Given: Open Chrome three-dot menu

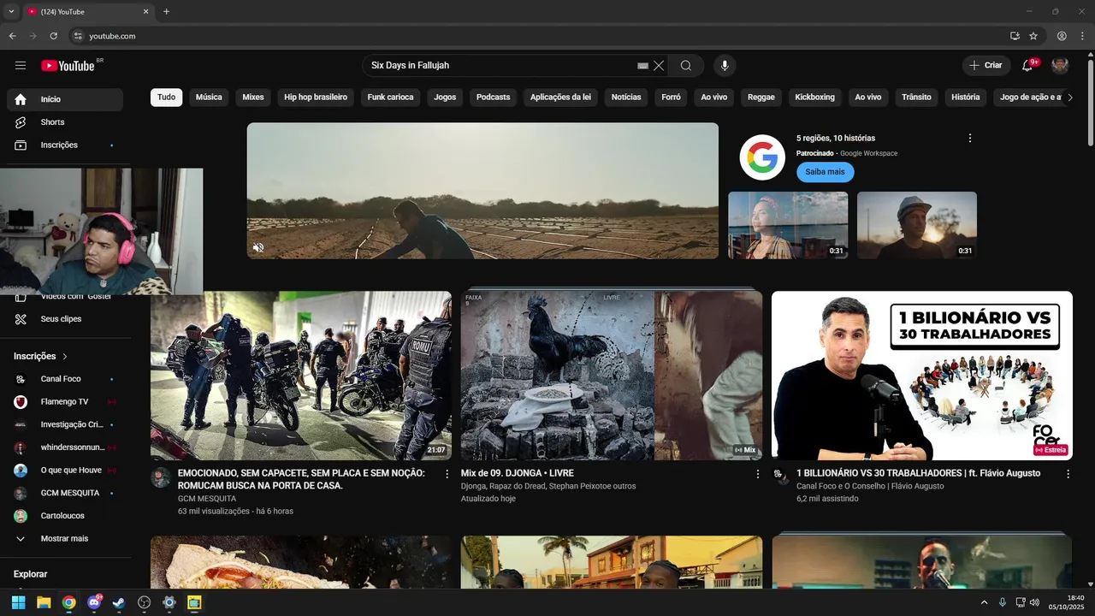Looking at the screenshot, I should pos(1082,36).
